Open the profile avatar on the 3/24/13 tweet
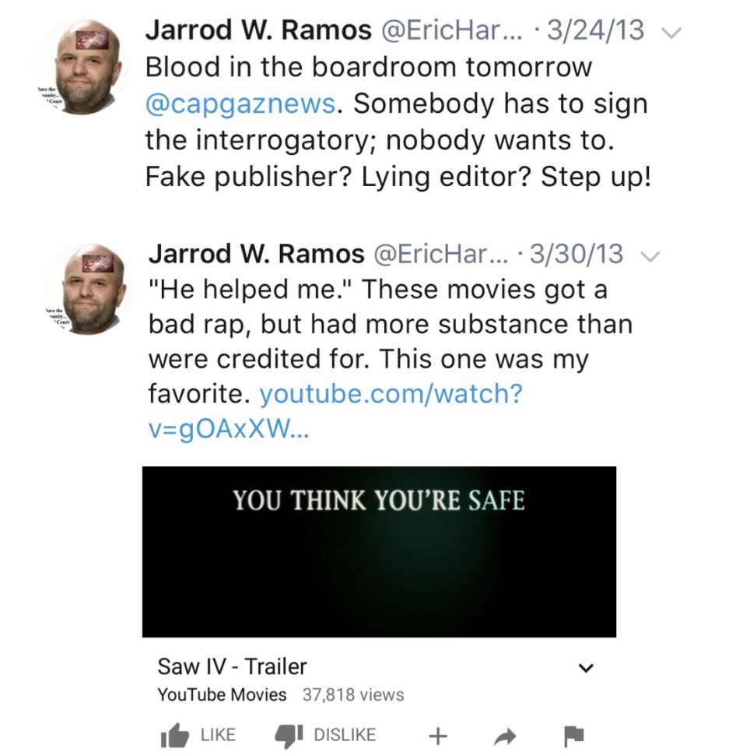This screenshot has height=756, width=736. (88, 66)
